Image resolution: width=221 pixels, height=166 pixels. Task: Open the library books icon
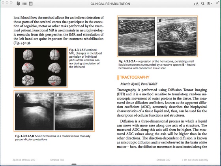click(x=18, y=4)
